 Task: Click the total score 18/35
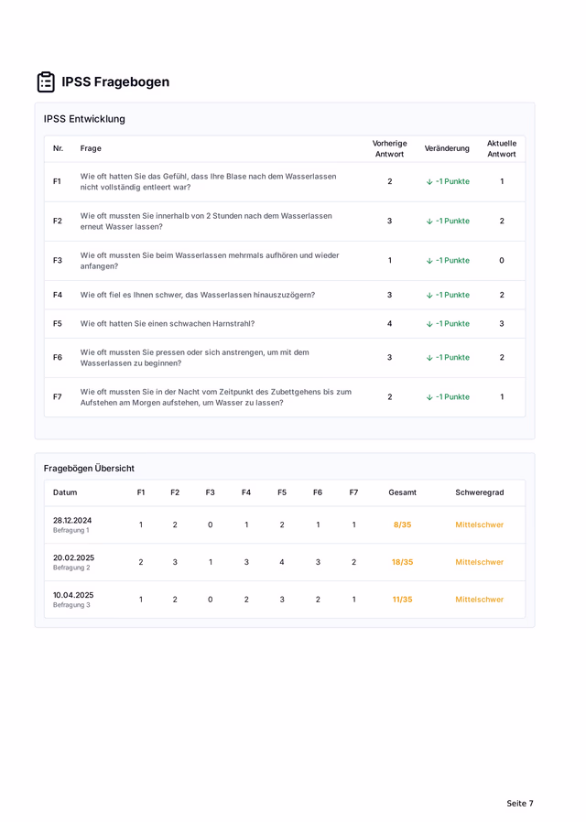click(x=403, y=561)
